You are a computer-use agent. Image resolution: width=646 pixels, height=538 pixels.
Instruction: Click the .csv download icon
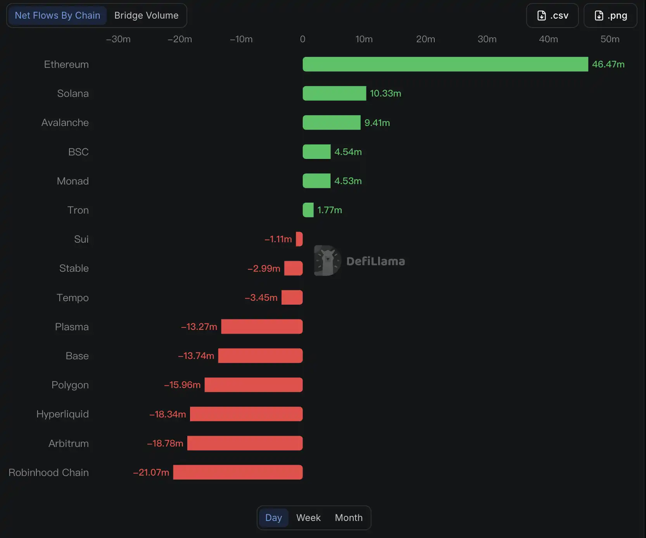541,16
